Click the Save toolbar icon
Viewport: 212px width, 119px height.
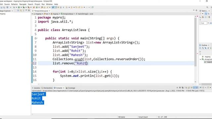[1, 7]
